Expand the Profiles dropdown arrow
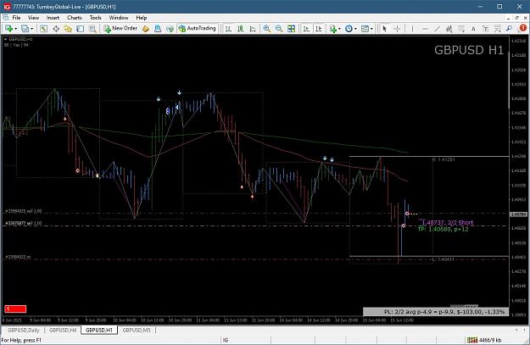 click(x=31, y=29)
